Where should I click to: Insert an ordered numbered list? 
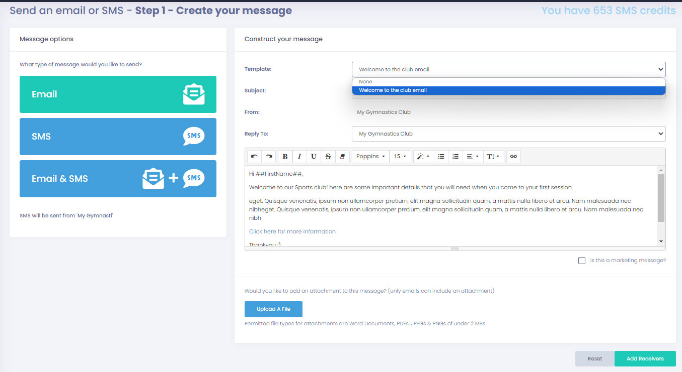tap(455, 157)
